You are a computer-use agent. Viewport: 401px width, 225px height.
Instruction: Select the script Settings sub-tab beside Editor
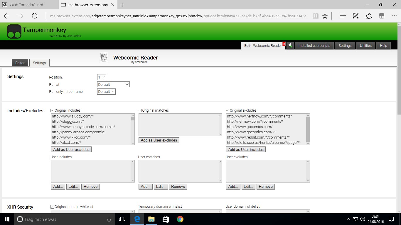[39, 63]
